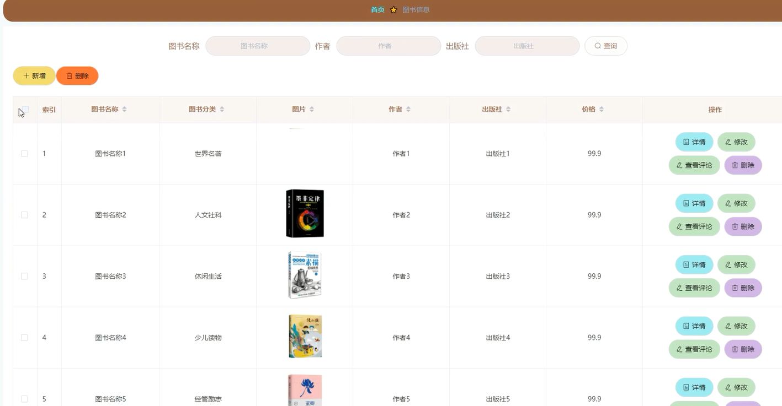782x406 pixels.
Task: Check the row 1 checkbox
Action: click(24, 154)
